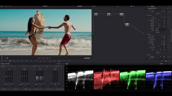Mute viewer audio with speaker icon

pos(7,58)
